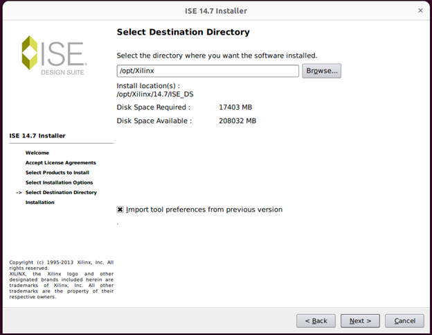Image resolution: width=432 pixels, height=335 pixels.
Task: Select Accept License Agreements step
Action: pos(61,163)
